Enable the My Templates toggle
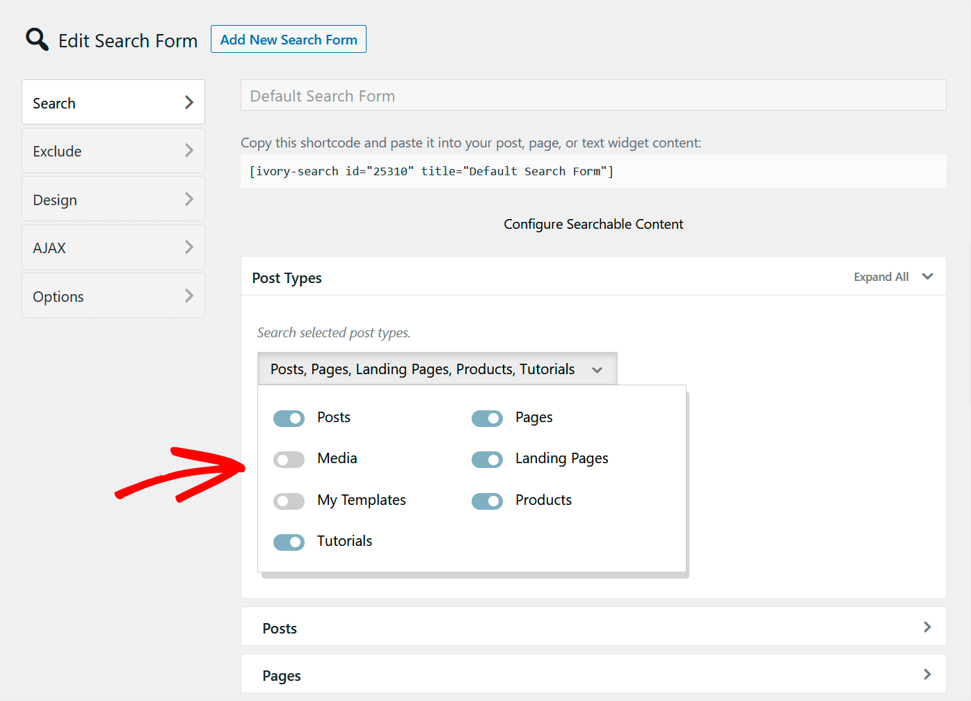 point(289,501)
